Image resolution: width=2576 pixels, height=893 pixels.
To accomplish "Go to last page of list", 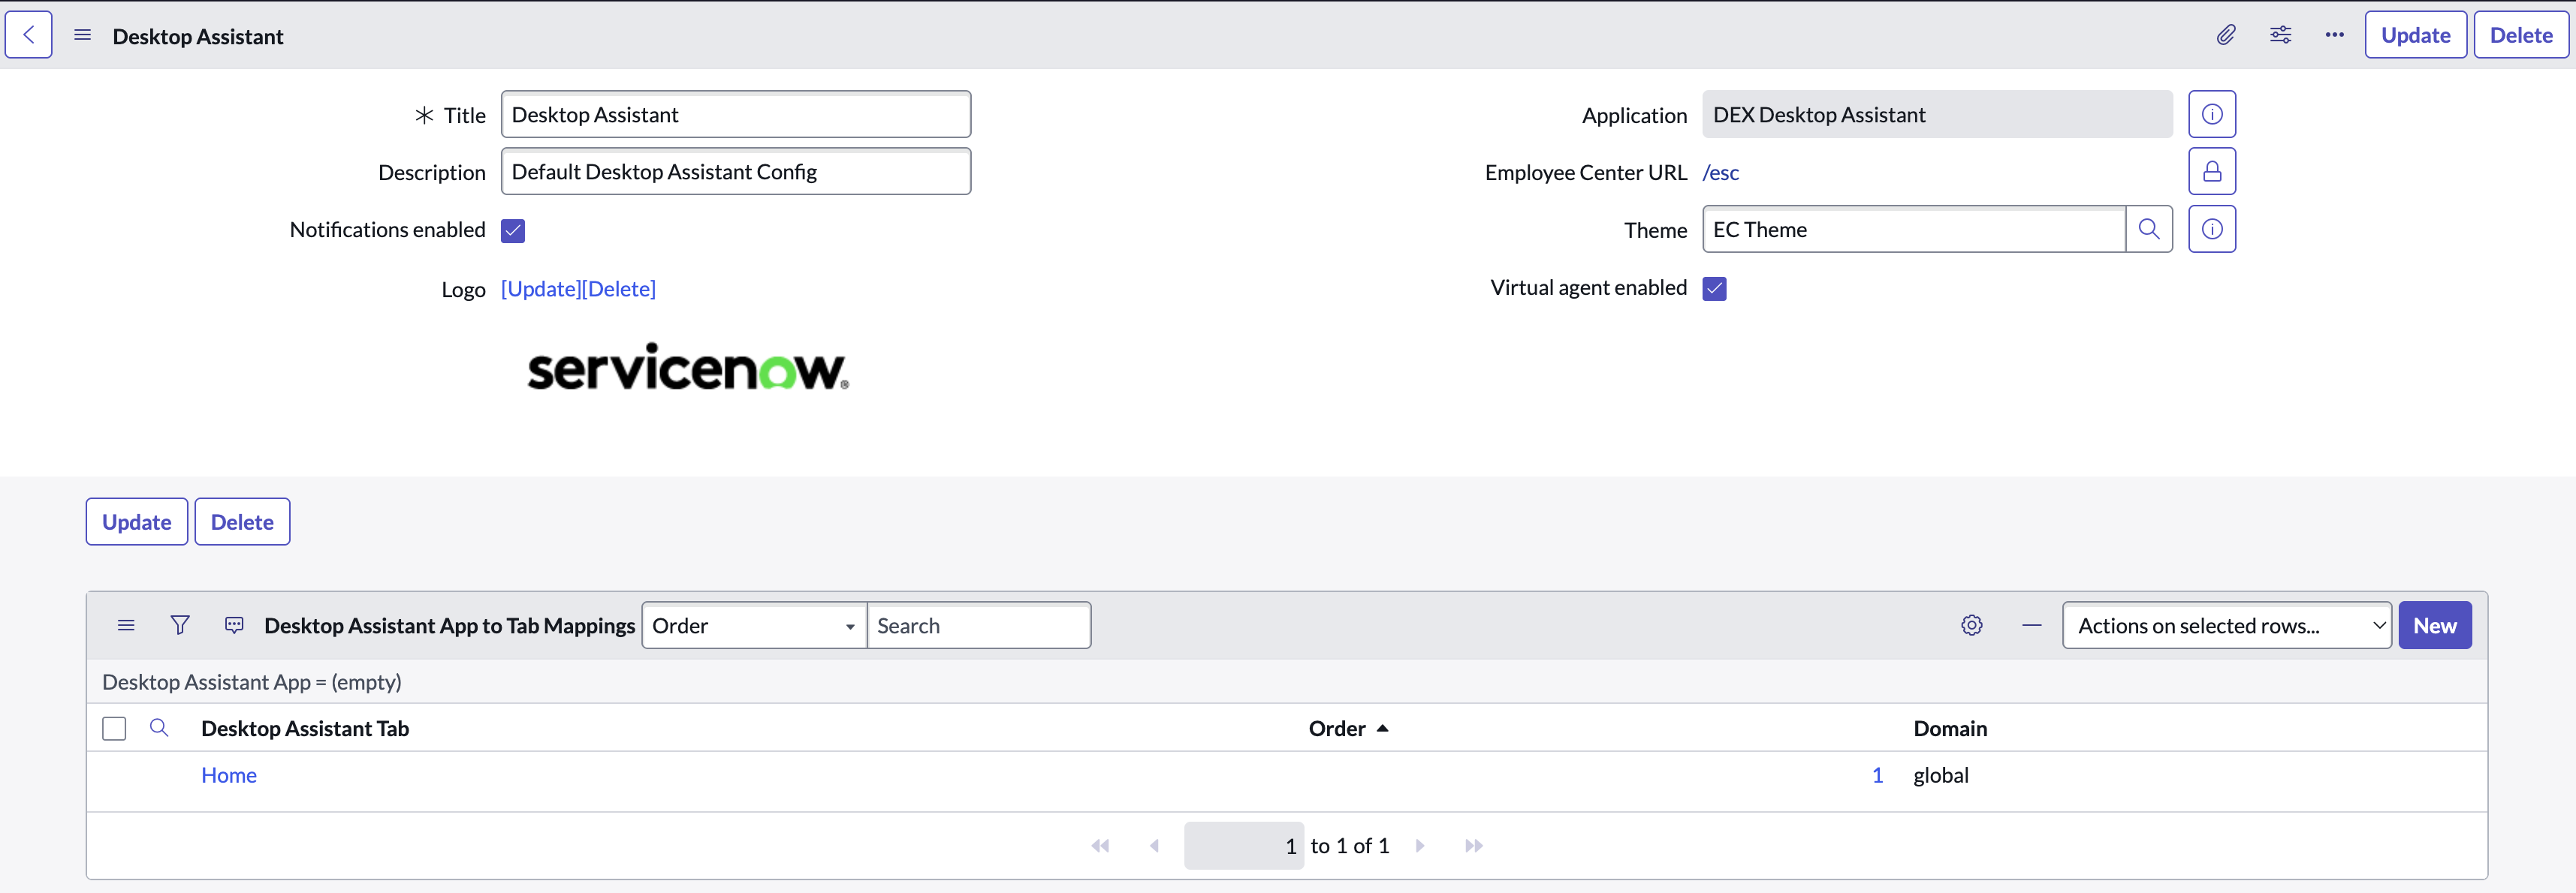I will click(x=1474, y=846).
